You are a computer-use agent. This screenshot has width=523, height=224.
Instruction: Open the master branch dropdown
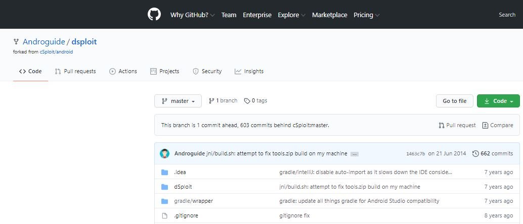pos(178,101)
